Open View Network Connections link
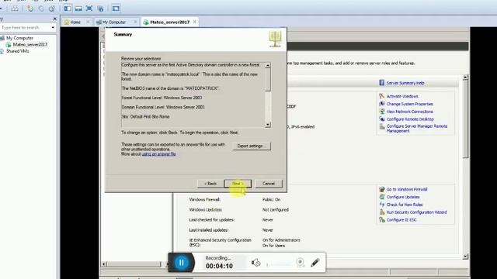Image resolution: width=497 pixels, height=279 pixels. tap(409, 112)
